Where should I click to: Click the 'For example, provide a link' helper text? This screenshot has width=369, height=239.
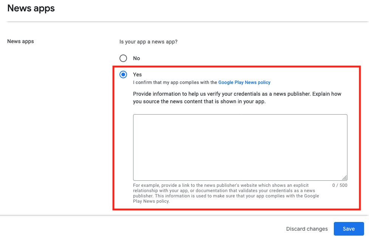pos(226,193)
